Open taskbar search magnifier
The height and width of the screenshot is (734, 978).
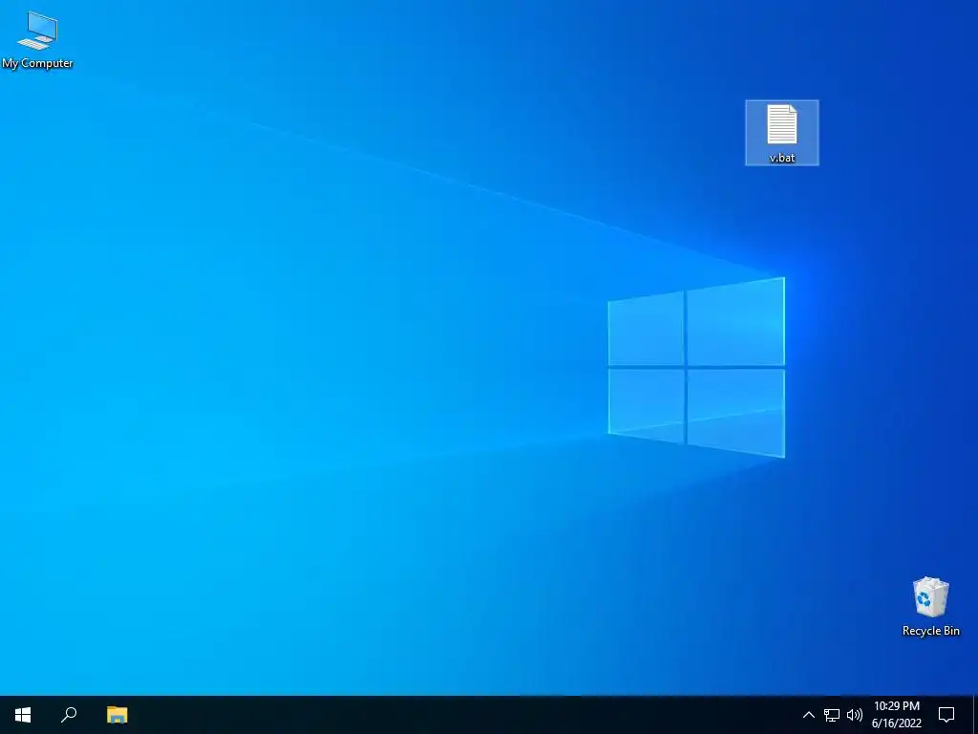point(69,715)
